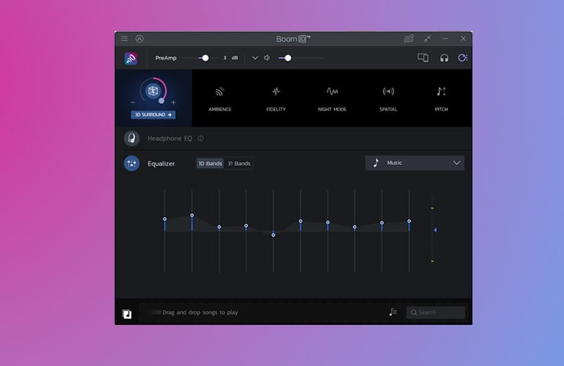Enable the Fidelity effect

click(x=276, y=99)
